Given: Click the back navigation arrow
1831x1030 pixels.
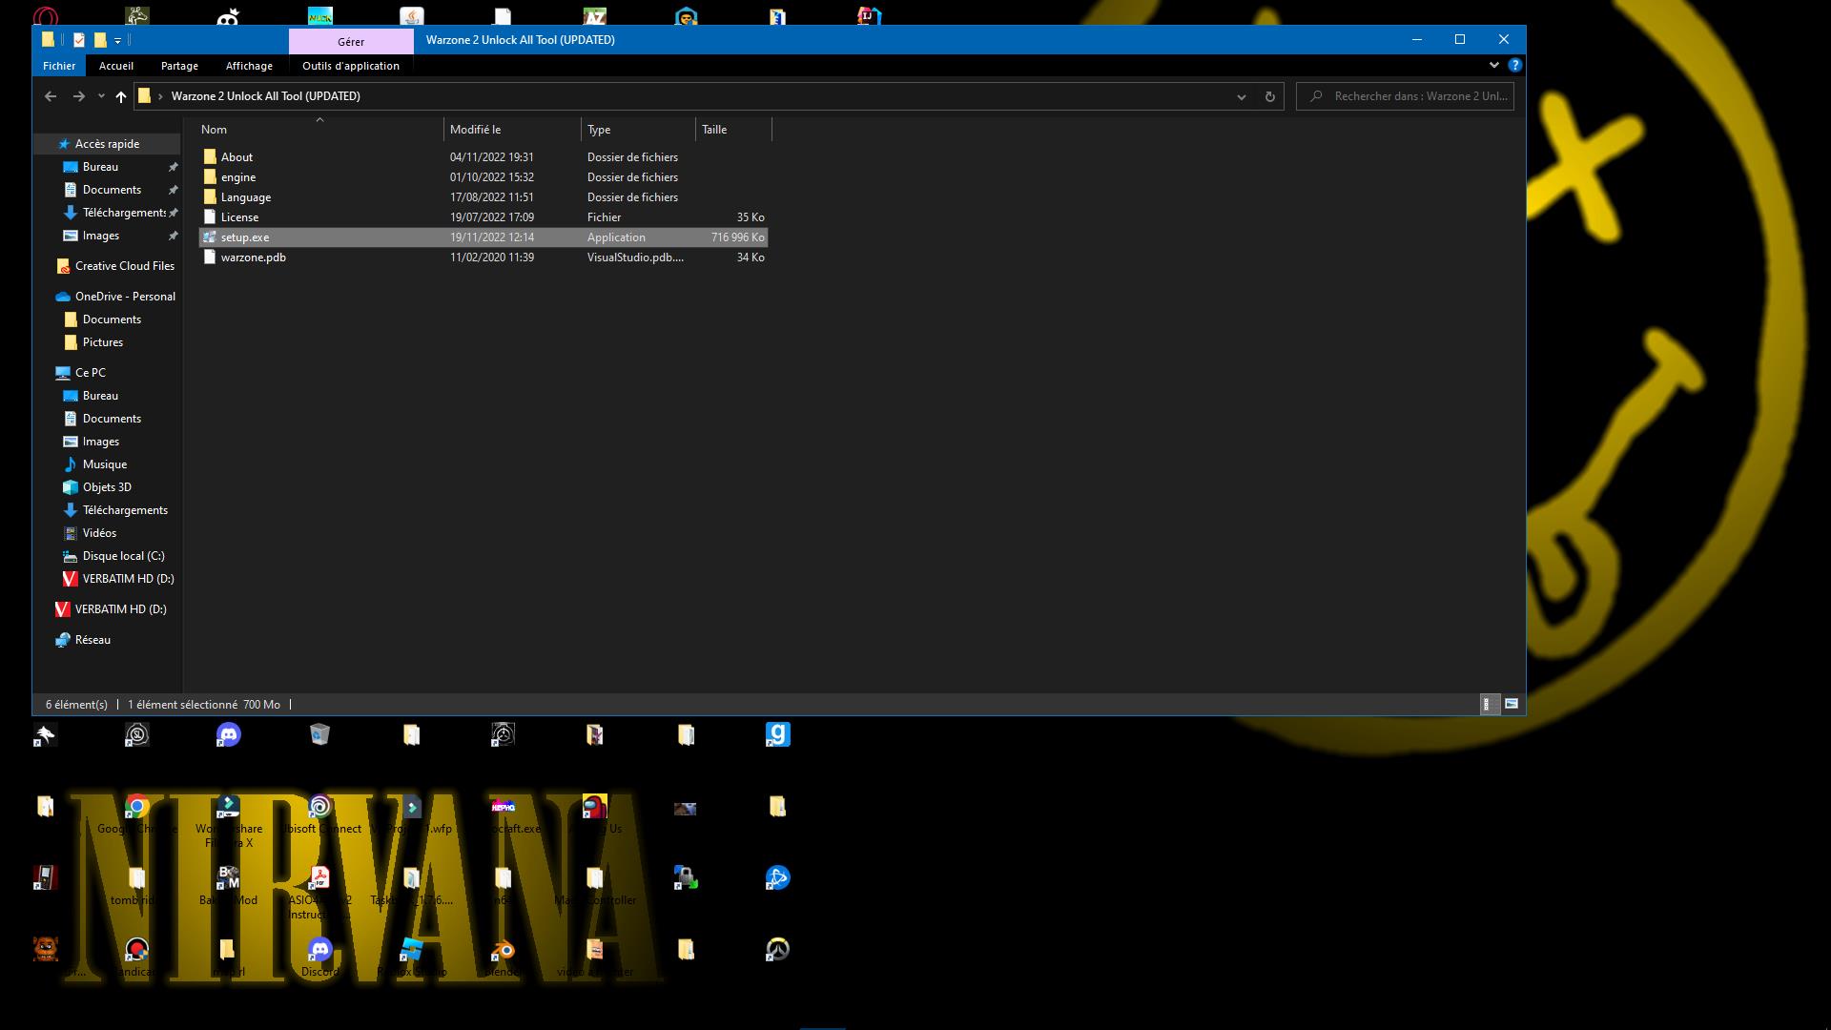Looking at the screenshot, I should click(x=51, y=96).
